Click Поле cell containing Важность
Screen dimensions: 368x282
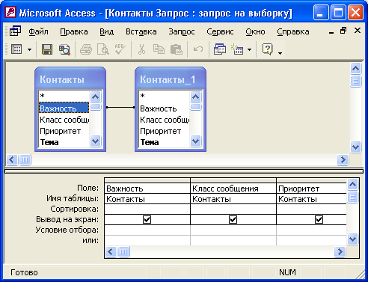tap(147, 188)
